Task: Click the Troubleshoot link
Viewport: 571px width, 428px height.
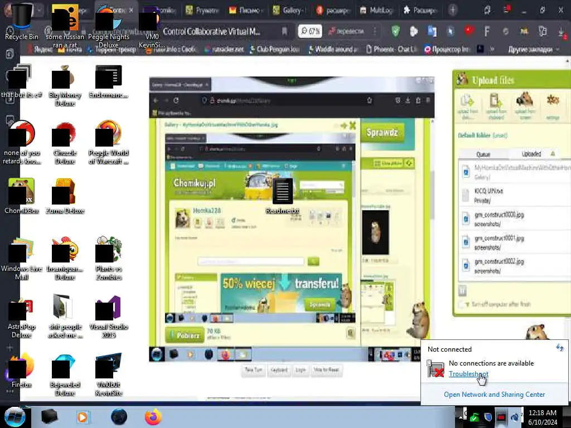Action: [x=468, y=374]
